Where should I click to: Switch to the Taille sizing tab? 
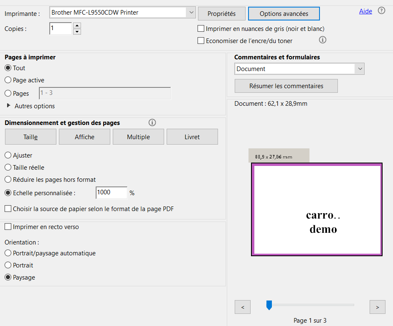coord(30,137)
